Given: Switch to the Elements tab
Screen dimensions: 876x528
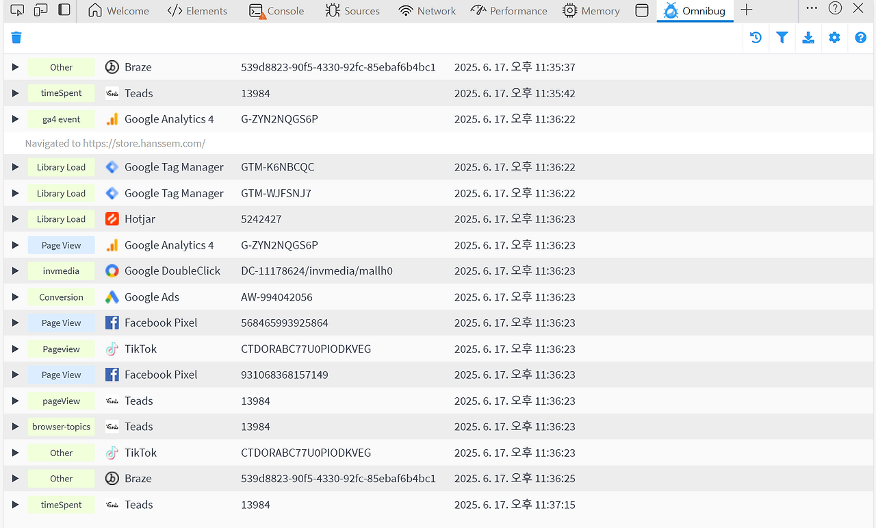Looking at the screenshot, I should pos(197,11).
